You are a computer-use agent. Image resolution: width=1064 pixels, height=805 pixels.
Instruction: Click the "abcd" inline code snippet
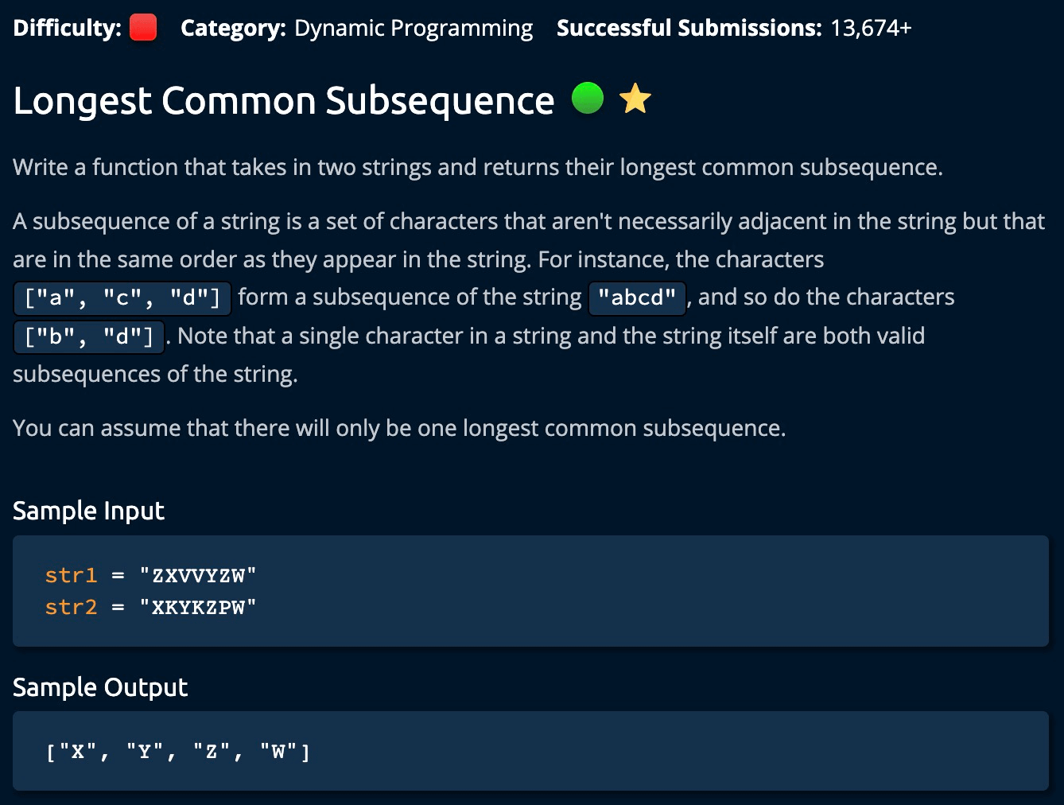tap(637, 298)
